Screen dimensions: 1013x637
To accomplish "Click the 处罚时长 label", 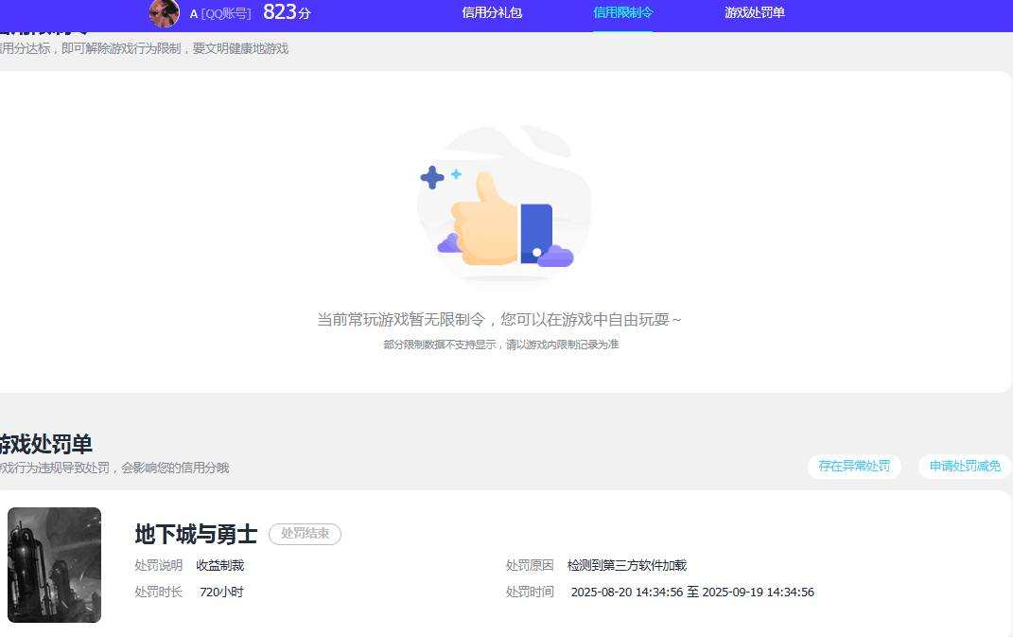I will (x=158, y=592).
